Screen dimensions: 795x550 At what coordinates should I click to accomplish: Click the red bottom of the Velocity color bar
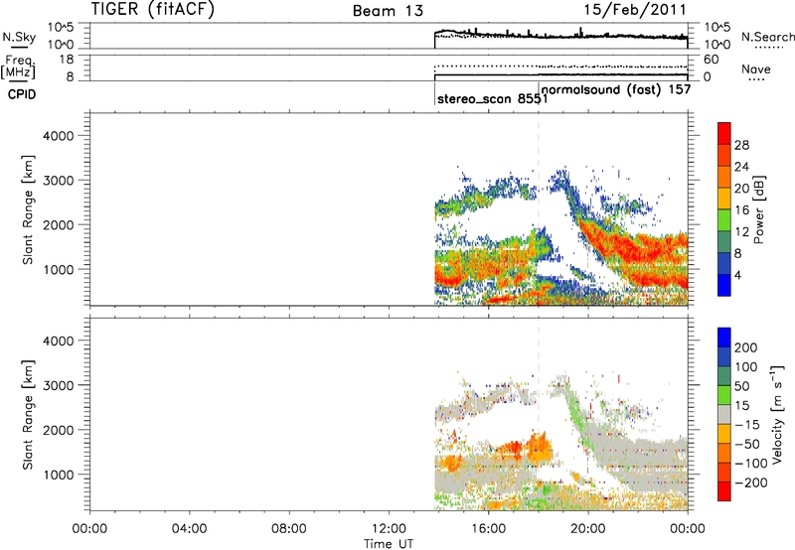point(724,491)
